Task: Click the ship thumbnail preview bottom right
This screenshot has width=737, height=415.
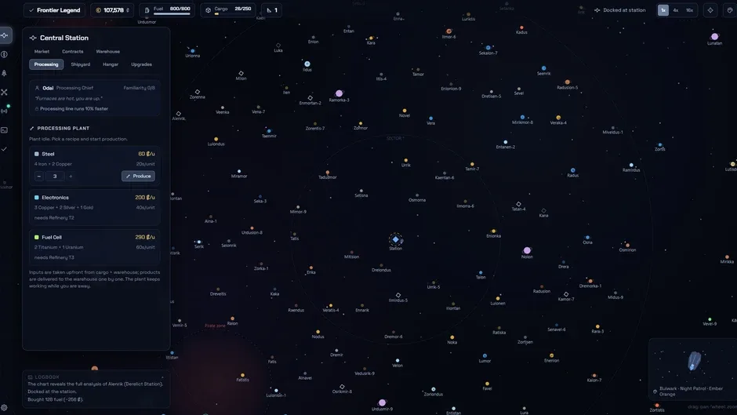Action: [x=694, y=362]
